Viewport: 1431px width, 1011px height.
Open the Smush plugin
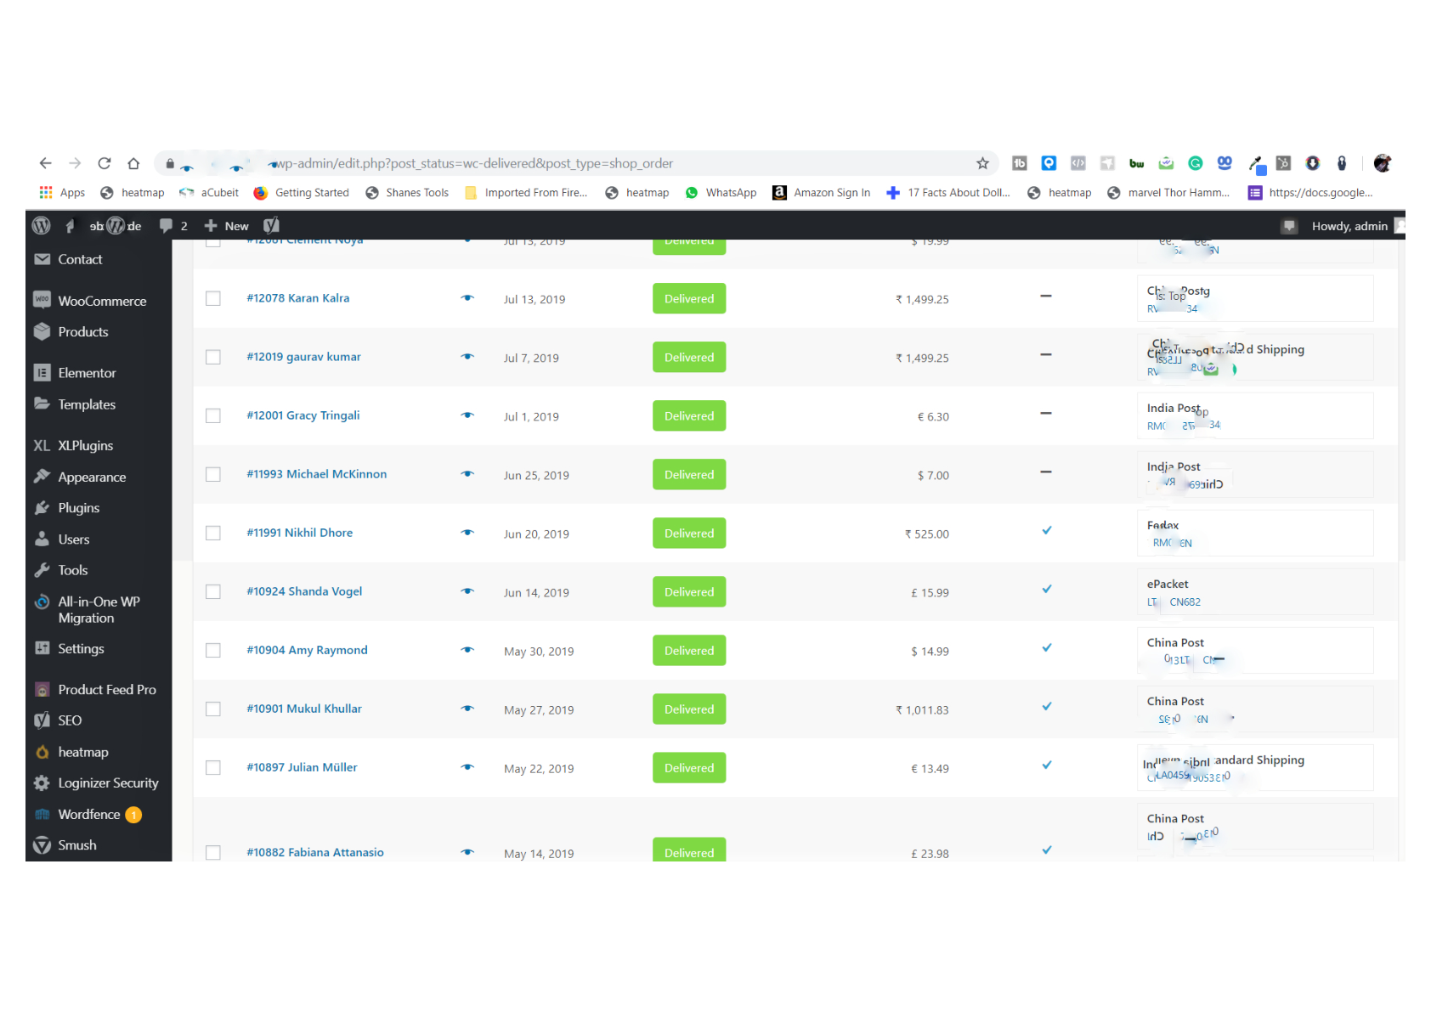76,844
